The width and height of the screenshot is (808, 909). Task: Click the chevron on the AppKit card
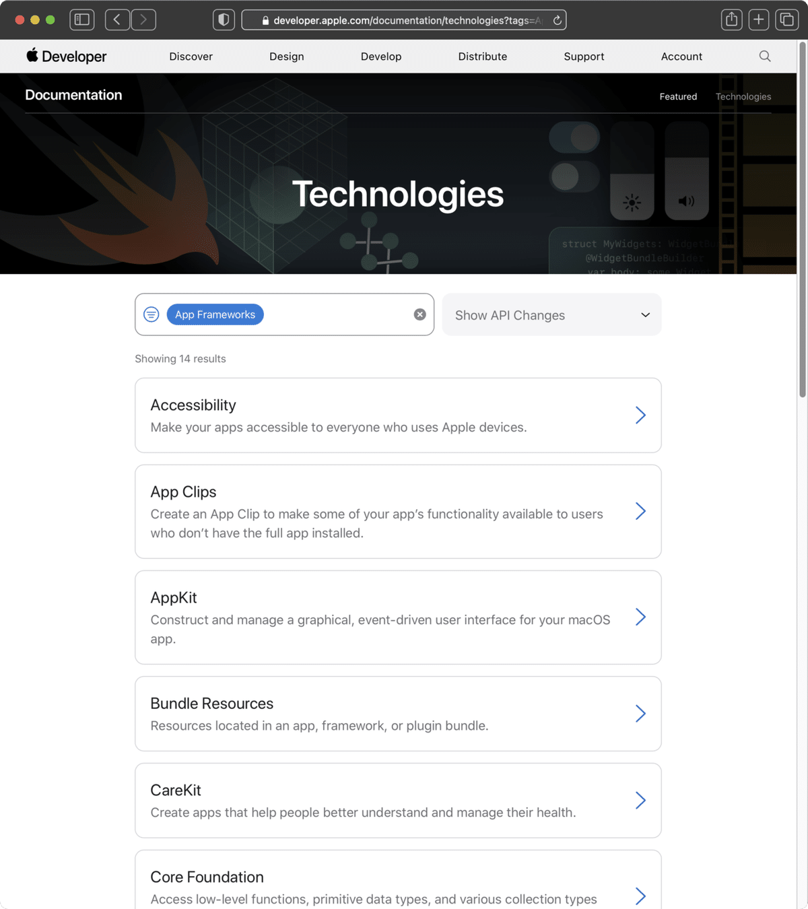640,617
